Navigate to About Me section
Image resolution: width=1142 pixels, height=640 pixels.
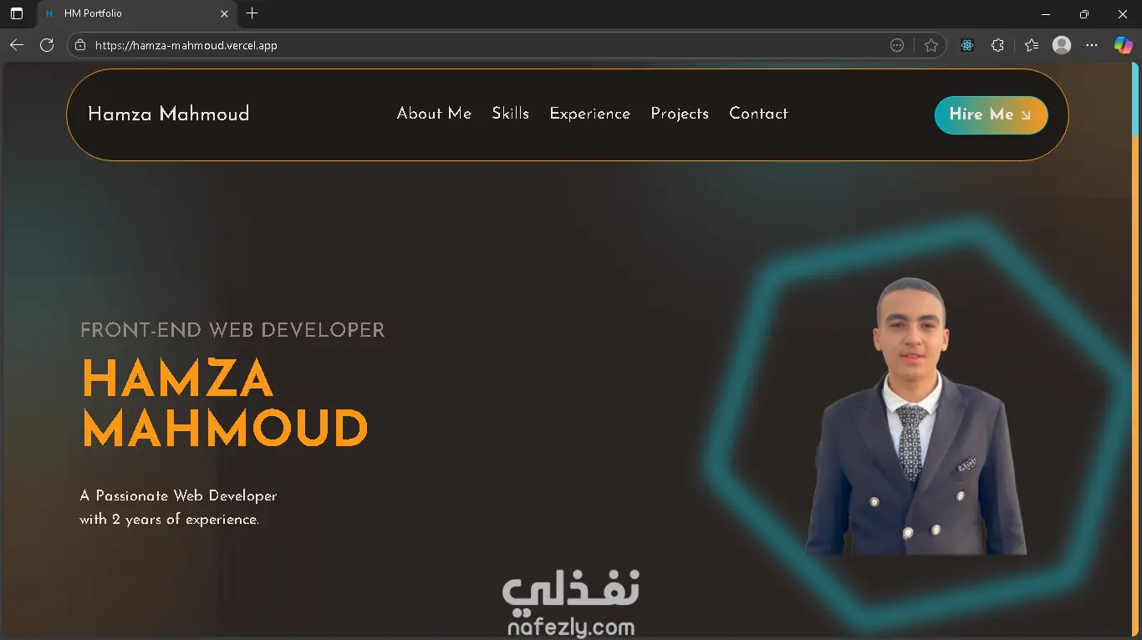pos(434,114)
